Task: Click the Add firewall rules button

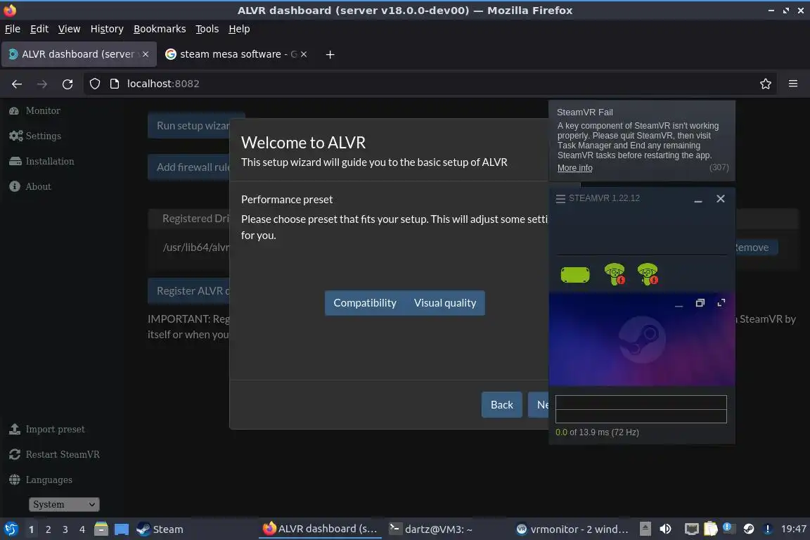Action: tap(189, 167)
